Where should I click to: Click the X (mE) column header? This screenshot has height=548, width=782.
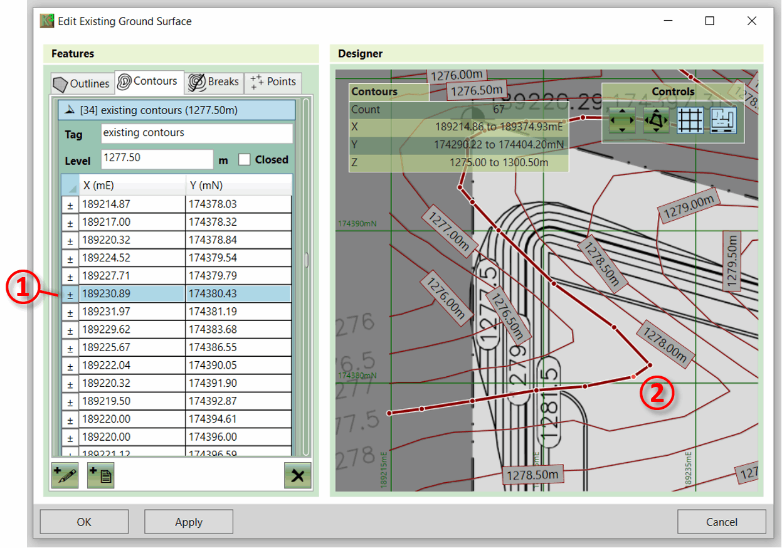pos(132,186)
